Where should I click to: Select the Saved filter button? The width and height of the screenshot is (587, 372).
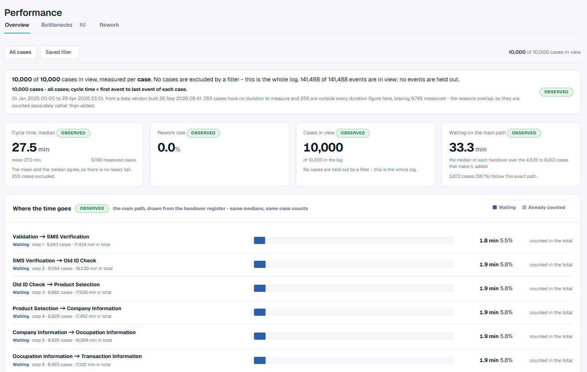coord(59,52)
